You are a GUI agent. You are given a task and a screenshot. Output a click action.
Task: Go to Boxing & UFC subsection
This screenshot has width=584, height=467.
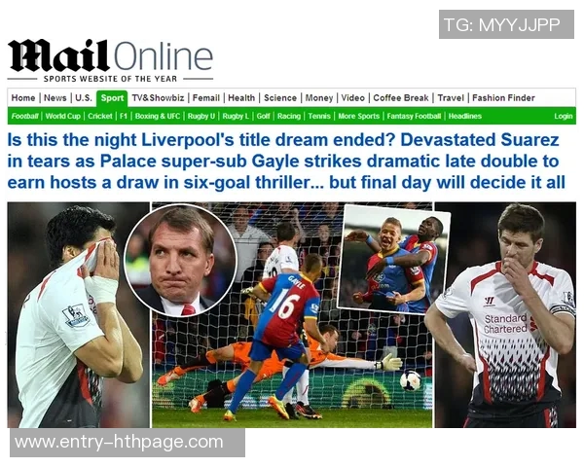(158, 116)
